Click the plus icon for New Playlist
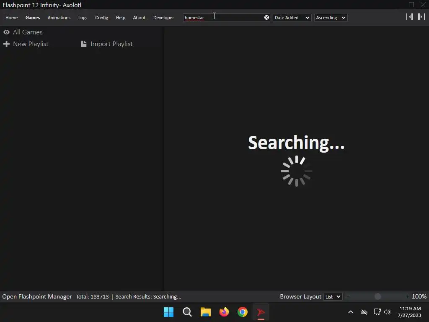Viewport: 429px width, 322px height. pyautogui.click(x=7, y=44)
